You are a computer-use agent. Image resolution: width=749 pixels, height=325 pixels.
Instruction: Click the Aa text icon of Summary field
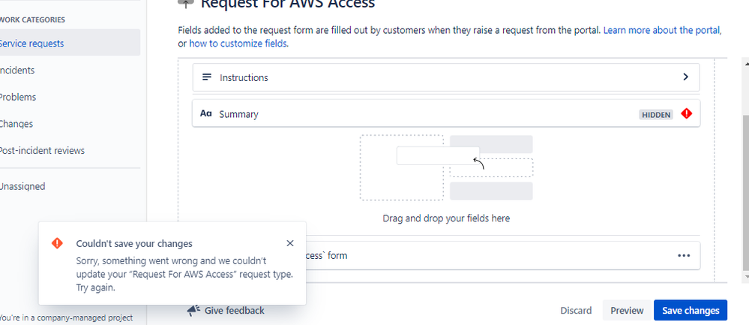coord(206,114)
